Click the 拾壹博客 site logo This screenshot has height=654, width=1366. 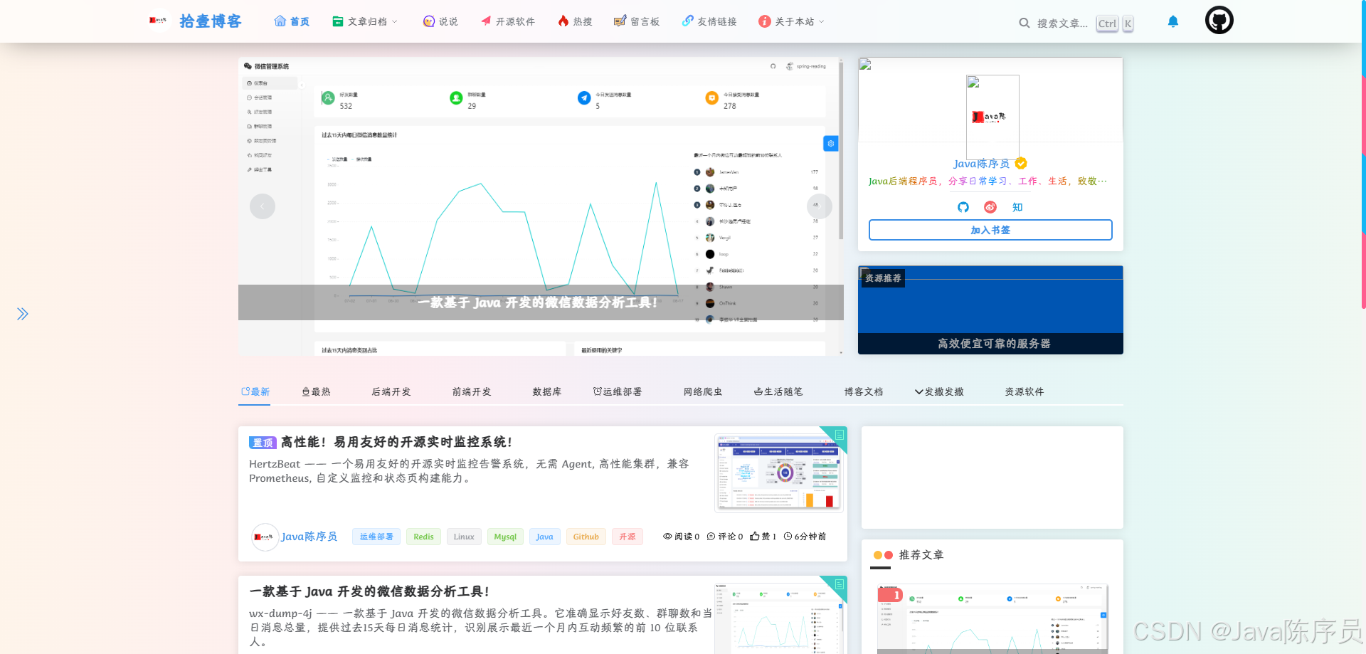pyautogui.click(x=196, y=21)
